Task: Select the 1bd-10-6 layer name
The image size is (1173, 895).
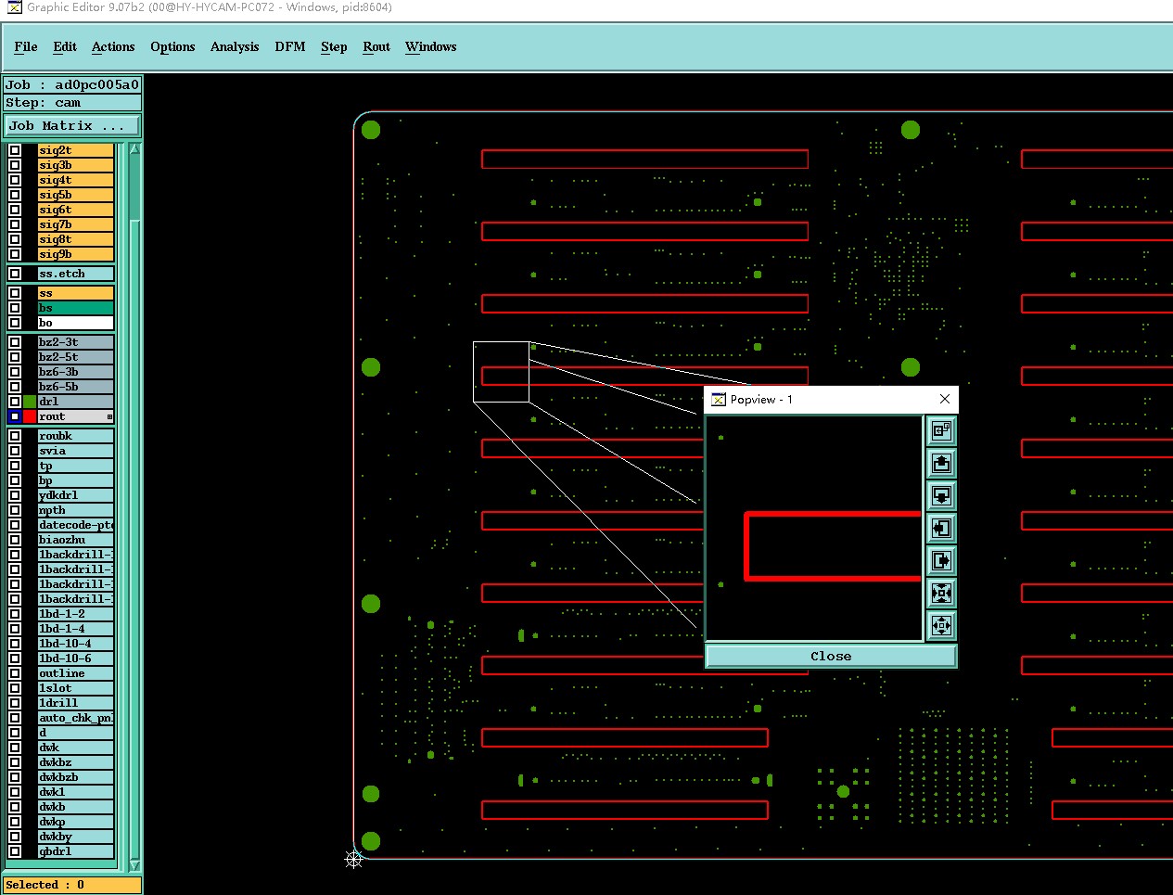Action: (x=75, y=658)
